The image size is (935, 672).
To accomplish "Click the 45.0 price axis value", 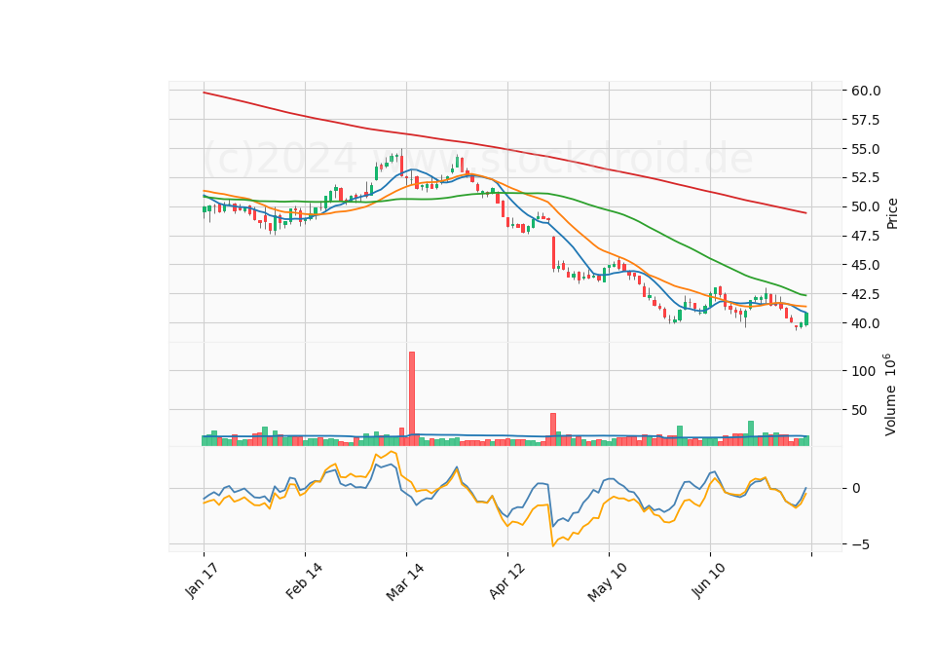I will point(866,265).
